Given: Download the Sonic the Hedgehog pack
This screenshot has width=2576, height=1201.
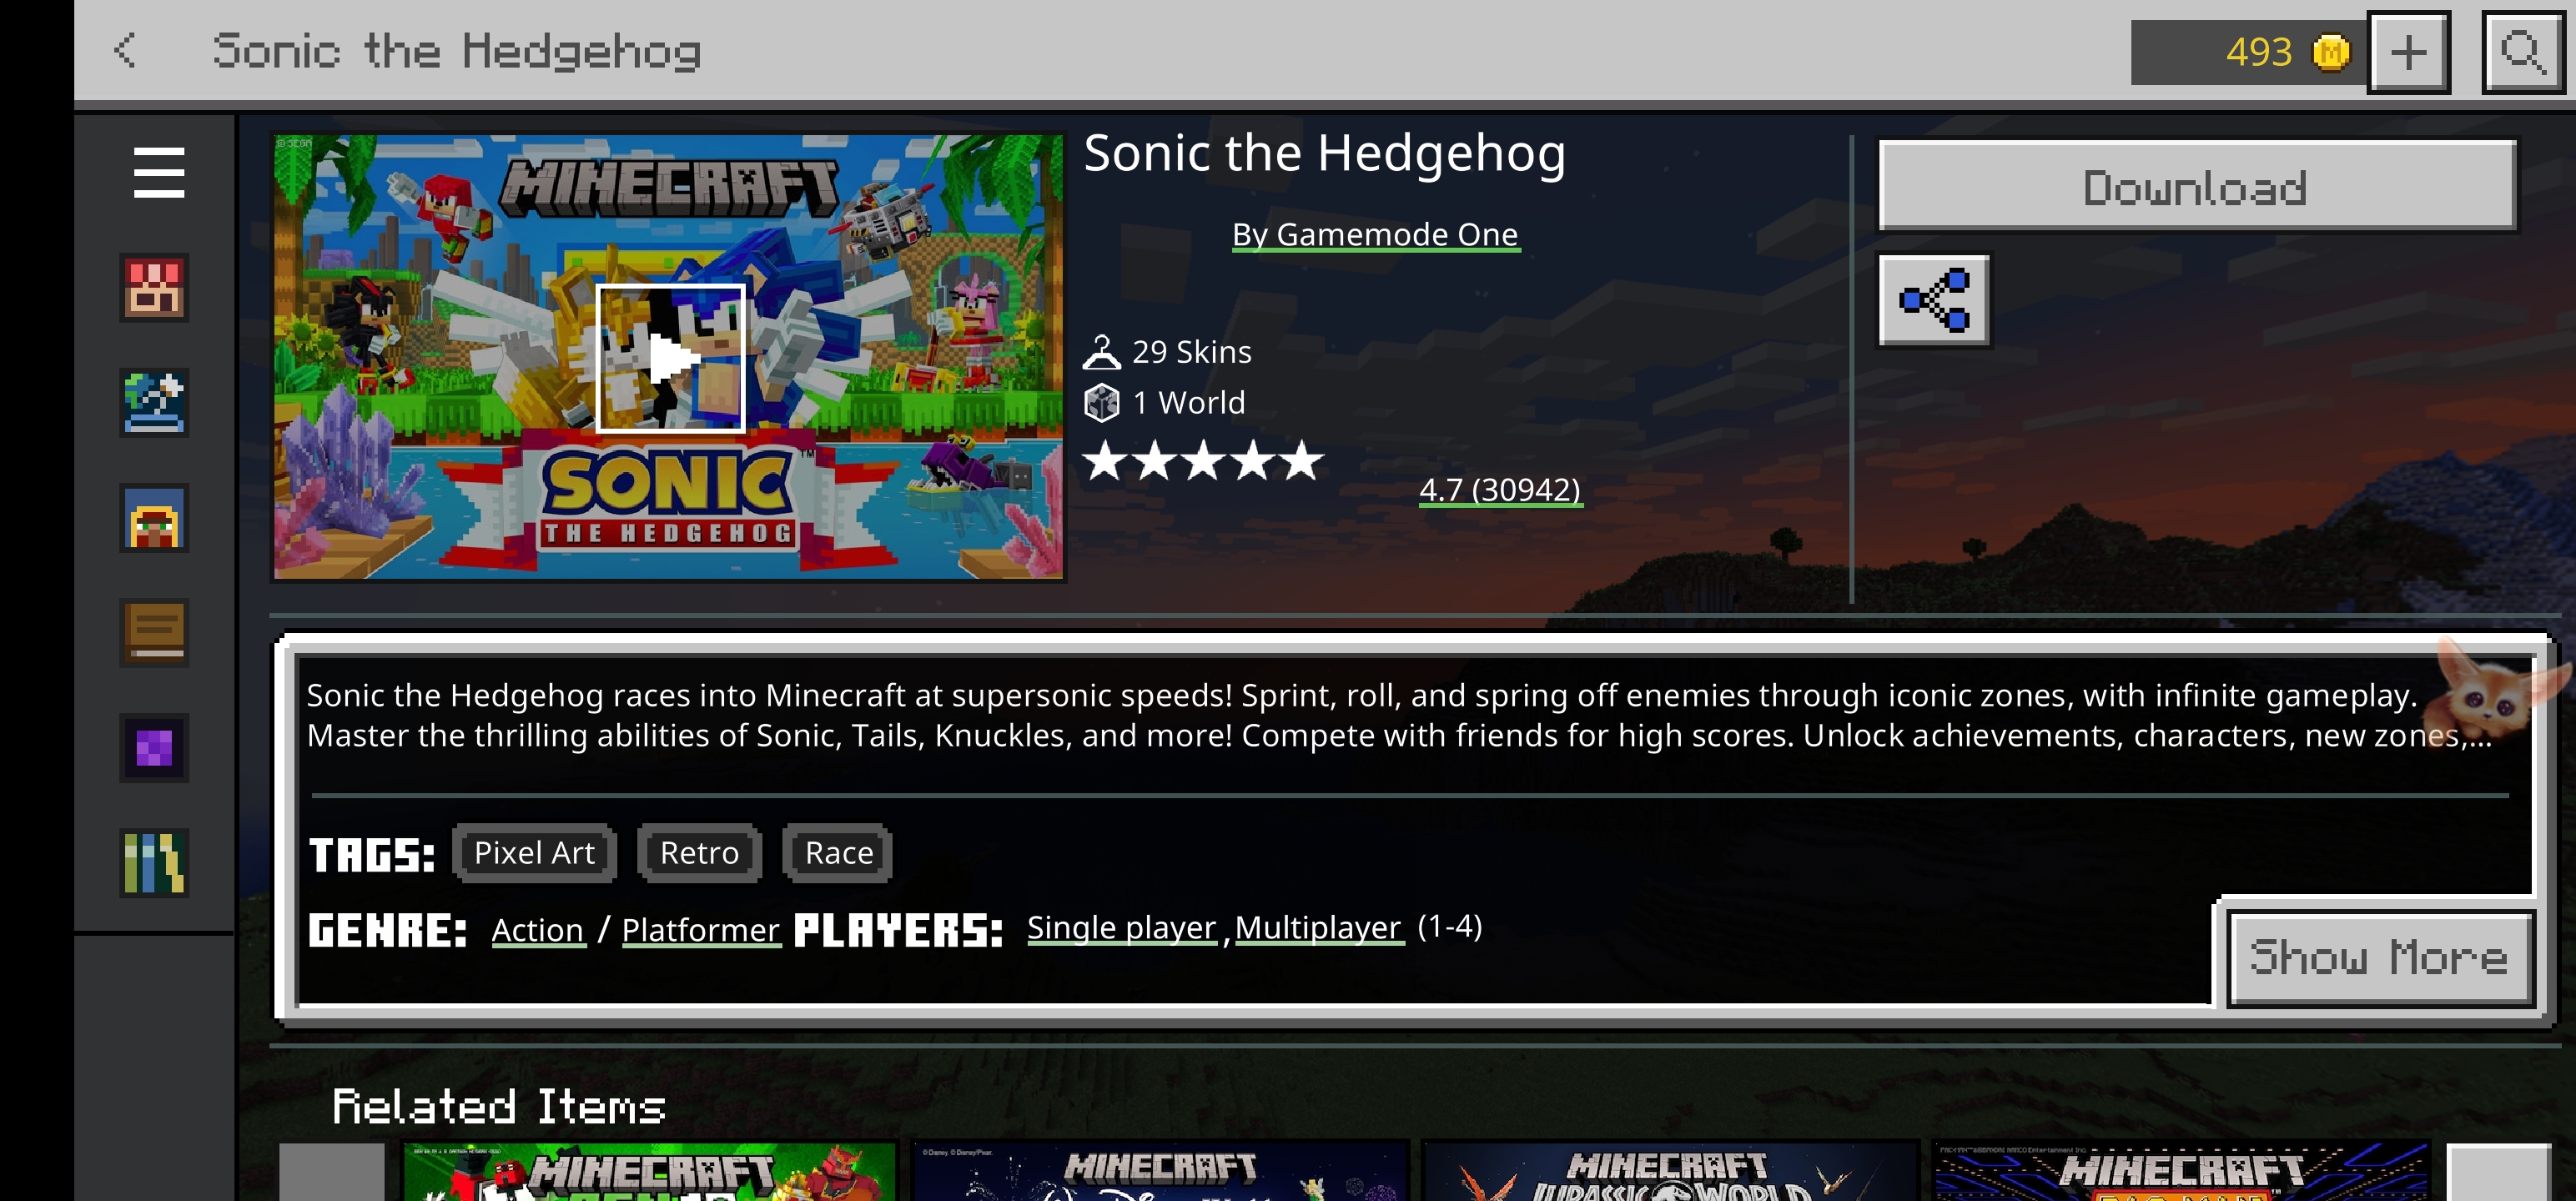Looking at the screenshot, I should (x=2197, y=186).
